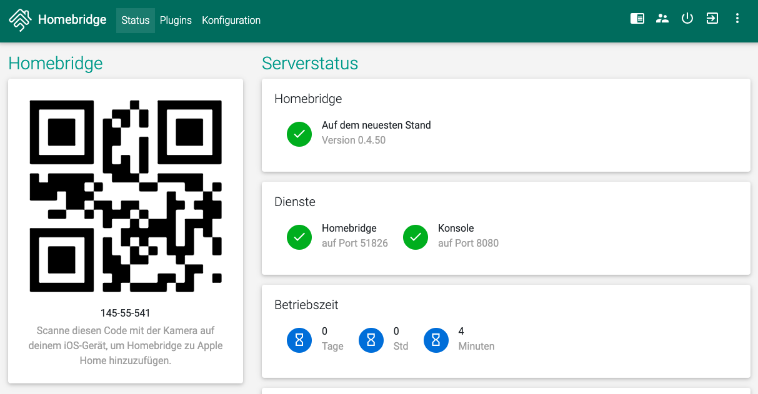Click the Homebridge brand title link
This screenshot has height=394, width=758.
coord(72,20)
